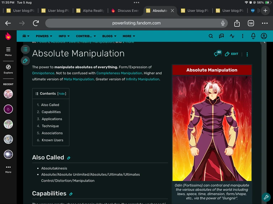Open the Explore compass in the sidebar

[8, 69]
